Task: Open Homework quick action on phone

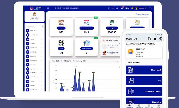Action: (x=144, y=70)
